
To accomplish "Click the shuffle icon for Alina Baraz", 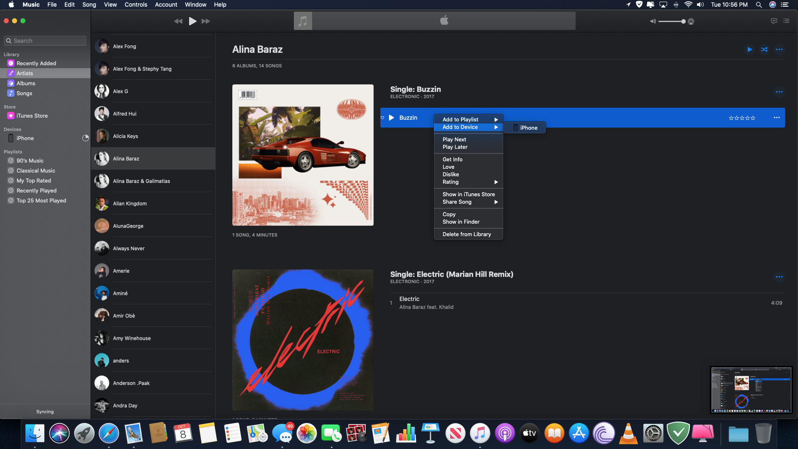I will point(764,49).
